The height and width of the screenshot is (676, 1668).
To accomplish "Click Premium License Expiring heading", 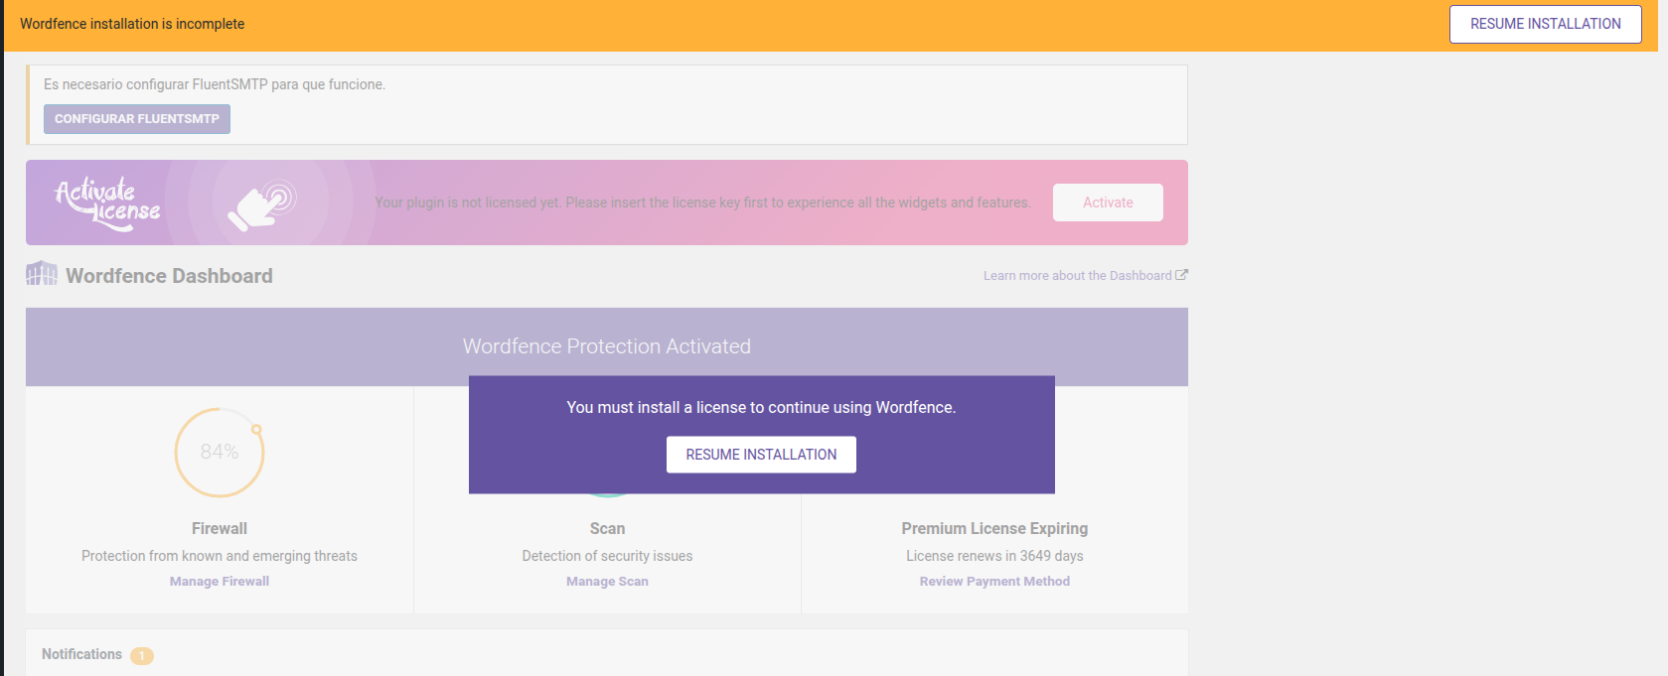I will [x=994, y=529].
